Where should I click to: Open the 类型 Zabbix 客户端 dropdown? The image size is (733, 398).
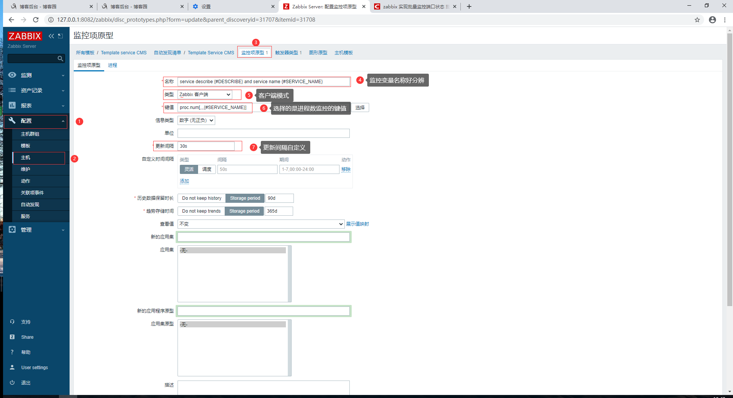(x=205, y=95)
